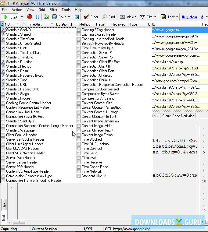Viewport: 208px width, 232px height.
Task: Click the Current Session status bar entry
Action: (44, 229)
